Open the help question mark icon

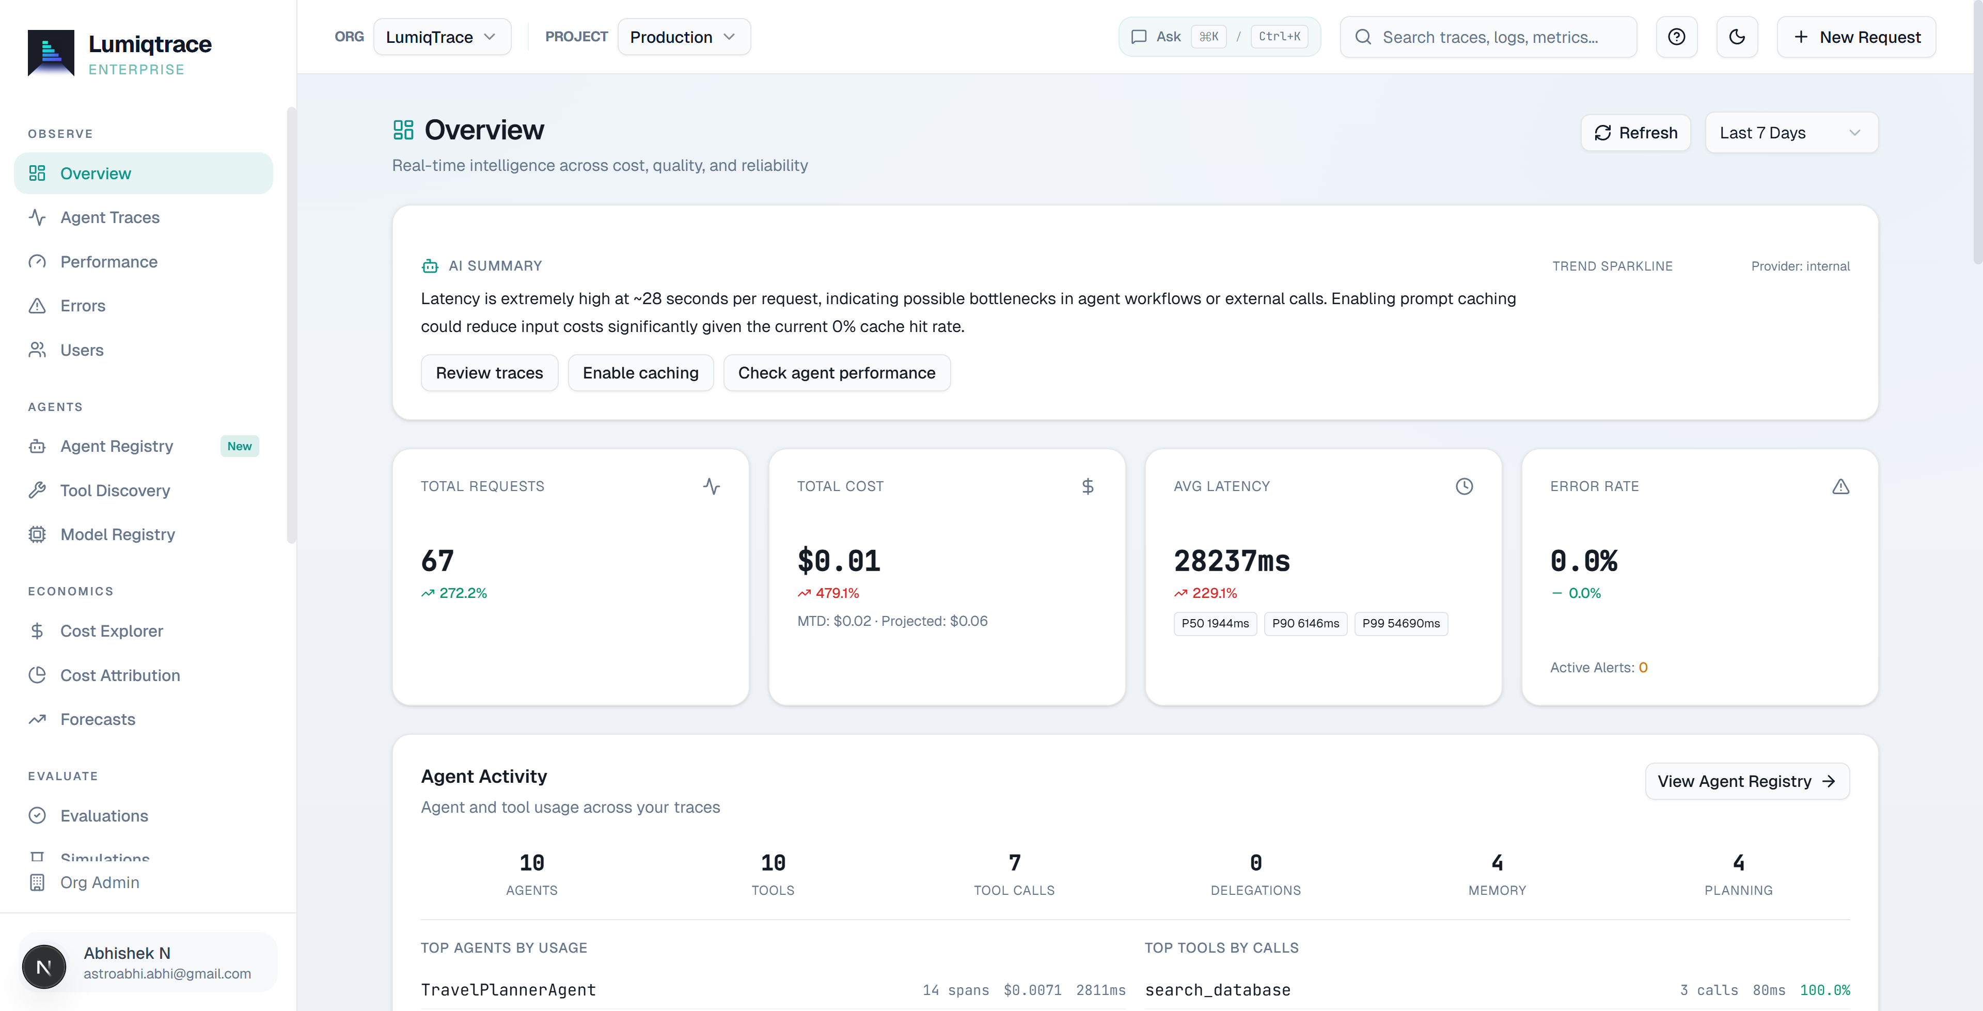(x=1676, y=36)
